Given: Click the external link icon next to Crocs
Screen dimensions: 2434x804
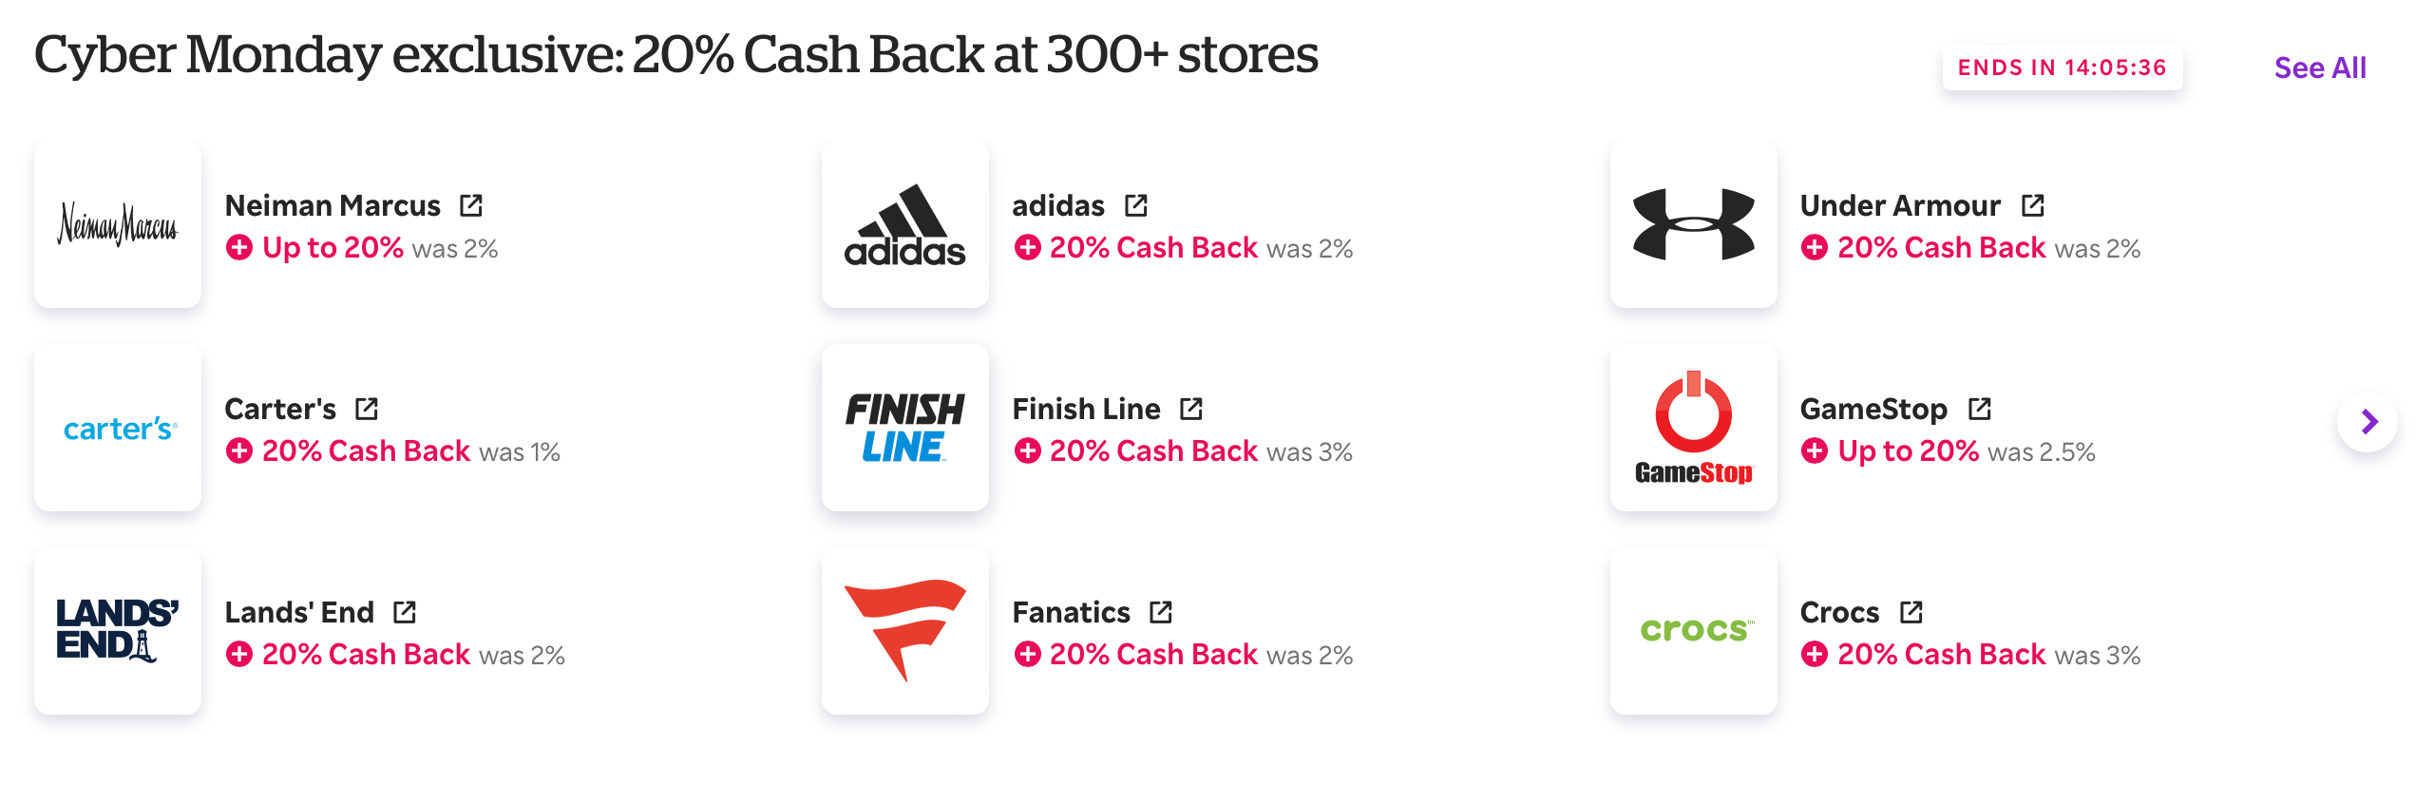Looking at the screenshot, I should (1911, 612).
